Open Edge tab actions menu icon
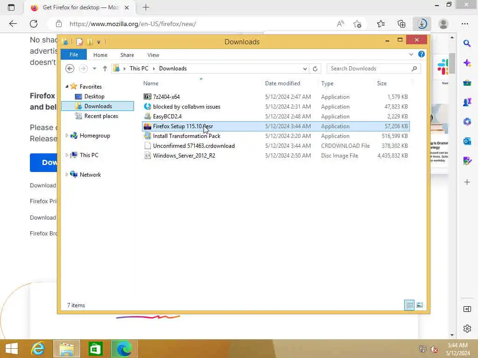Image resolution: width=478 pixels, height=358 pixels. coord(11,7)
